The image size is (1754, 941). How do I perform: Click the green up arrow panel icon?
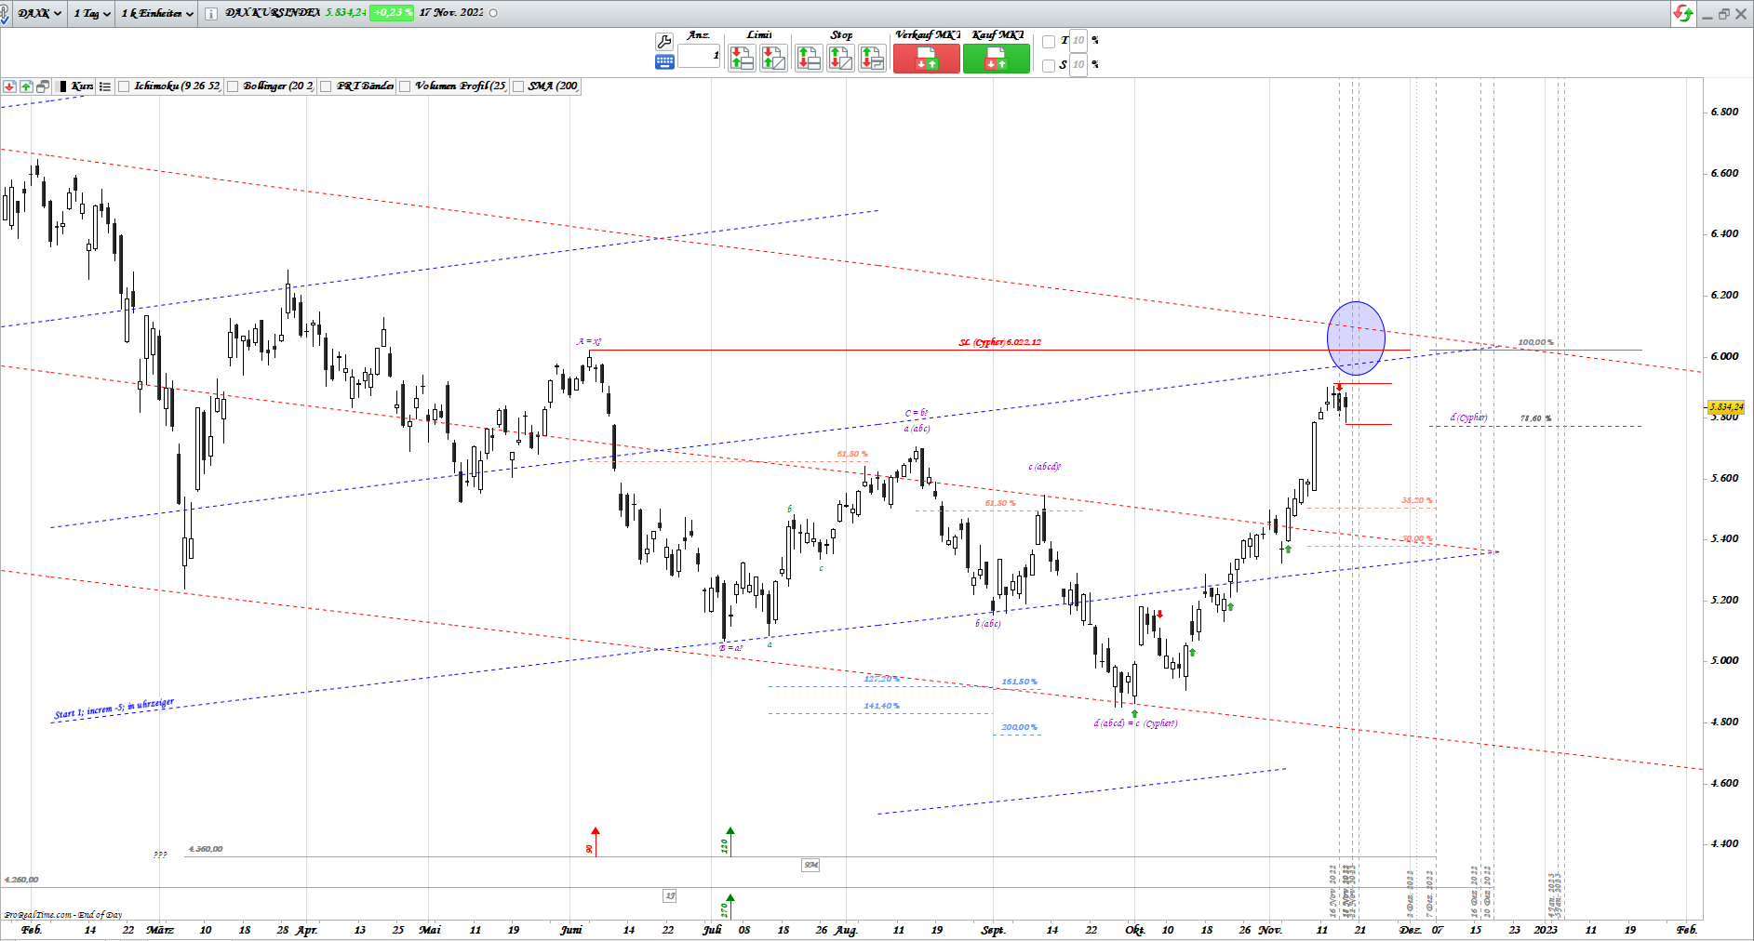pyautogui.click(x=26, y=86)
